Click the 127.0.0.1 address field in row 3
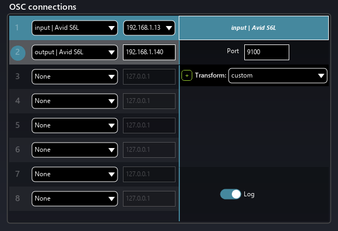338x231 pixels. [149, 76]
